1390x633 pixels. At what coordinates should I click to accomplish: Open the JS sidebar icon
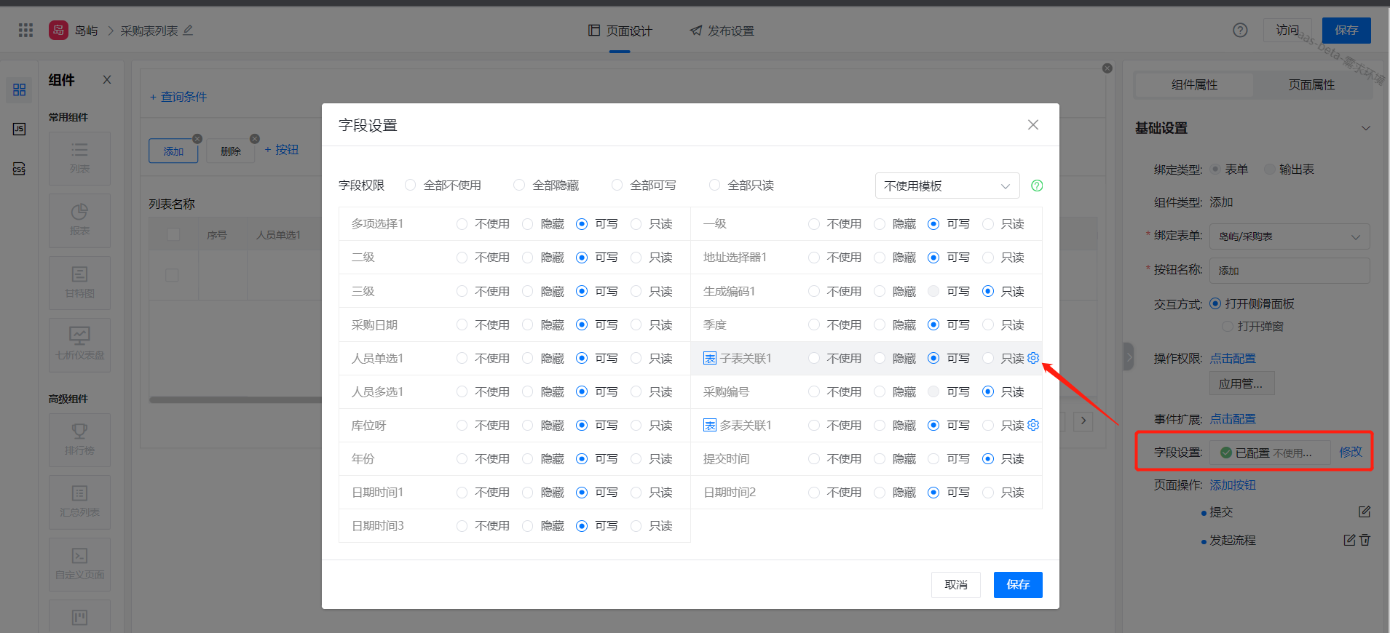19,129
